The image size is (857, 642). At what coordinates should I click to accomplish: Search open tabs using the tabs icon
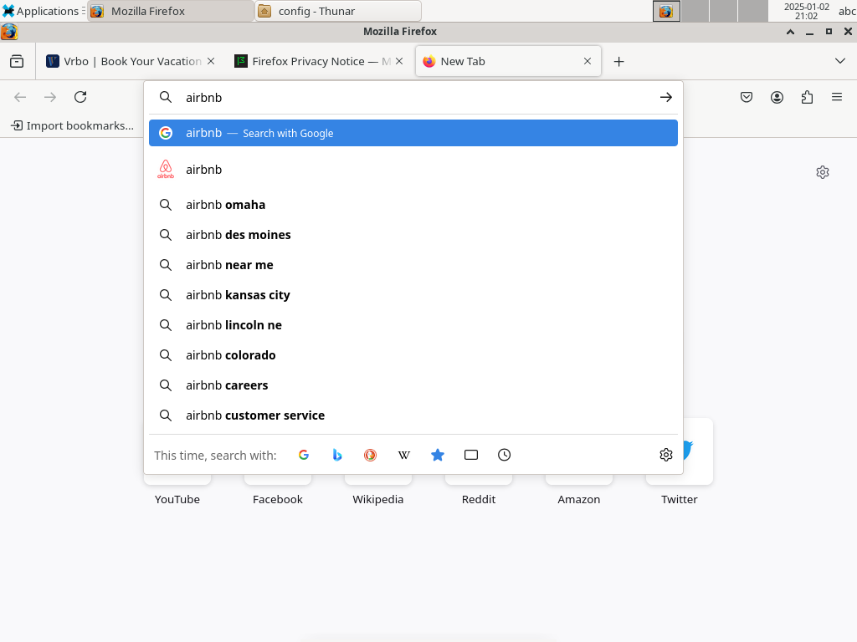(x=470, y=455)
